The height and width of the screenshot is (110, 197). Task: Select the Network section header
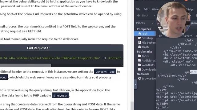tap(143, 74)
